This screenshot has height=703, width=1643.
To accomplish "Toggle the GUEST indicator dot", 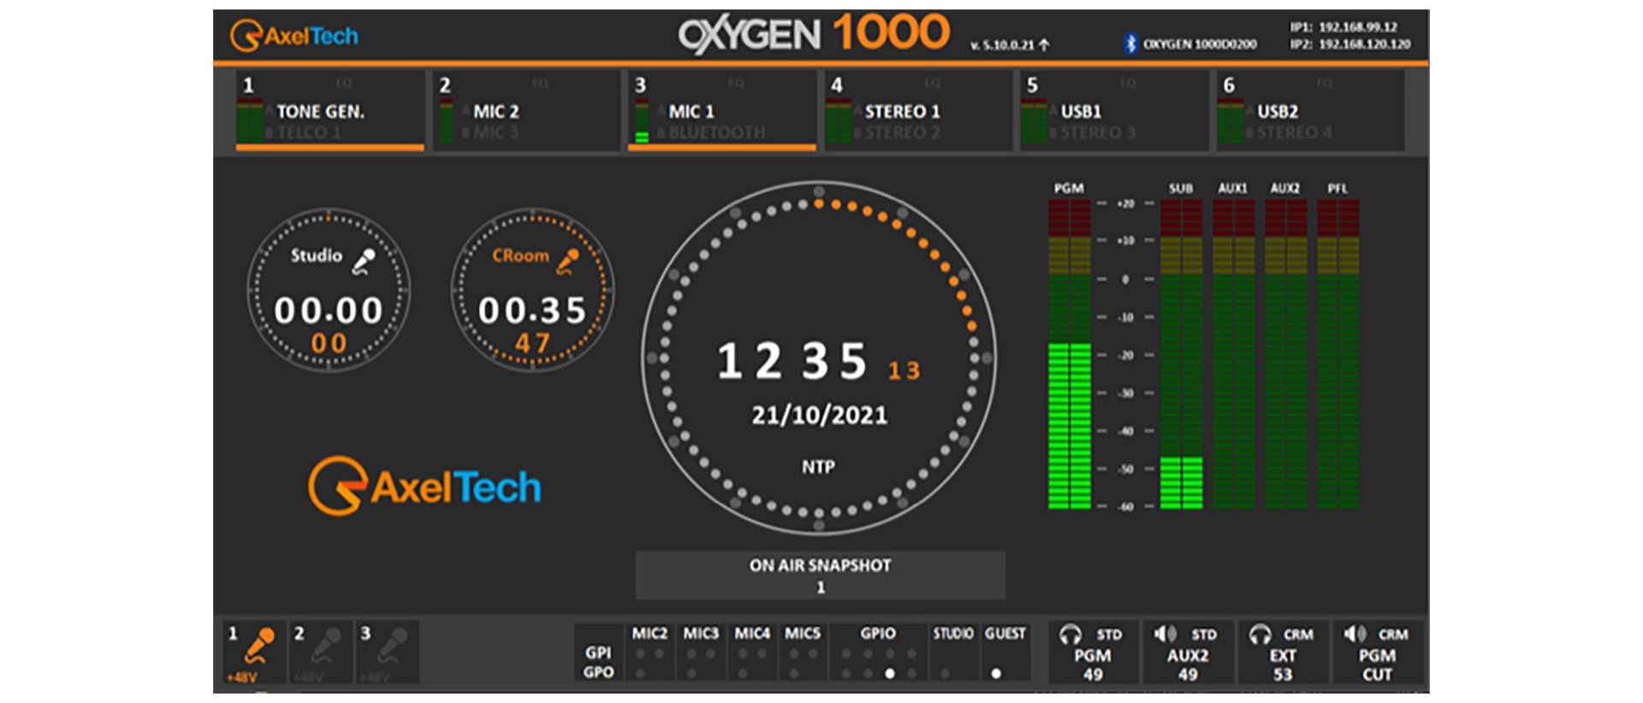I will (996, 673).
